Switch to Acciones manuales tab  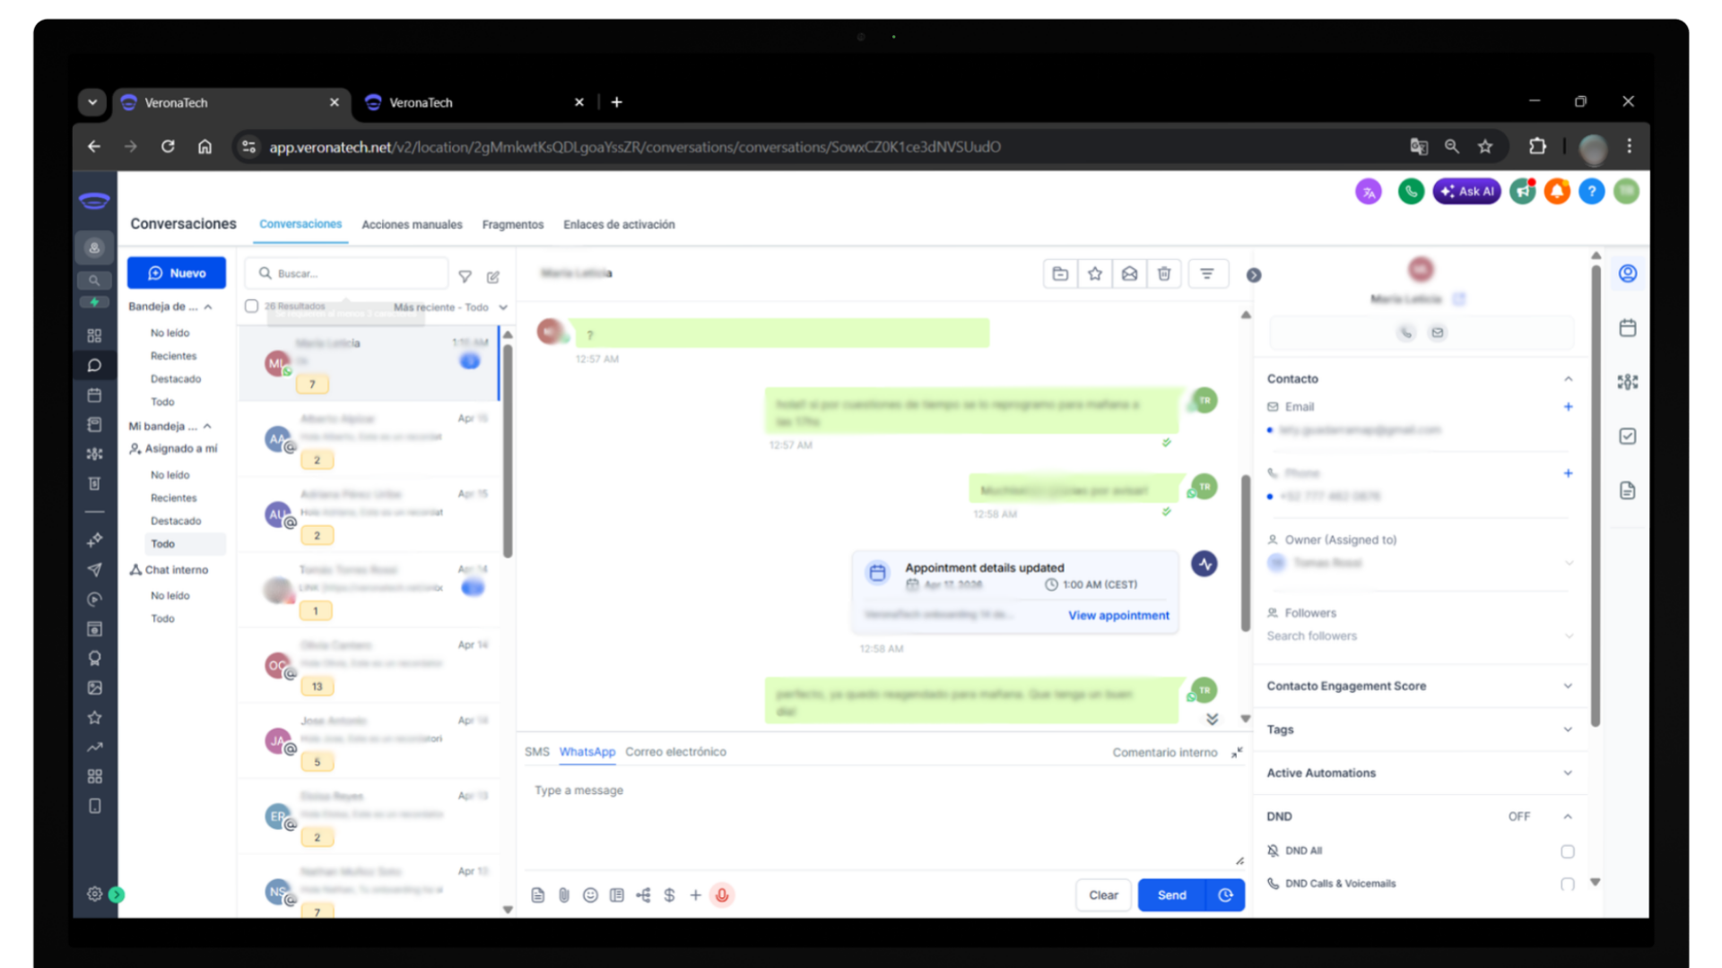412,224
